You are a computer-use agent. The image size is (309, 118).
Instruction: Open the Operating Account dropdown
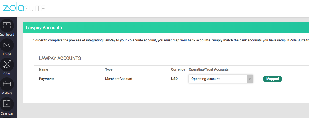[x=218, y=79]
